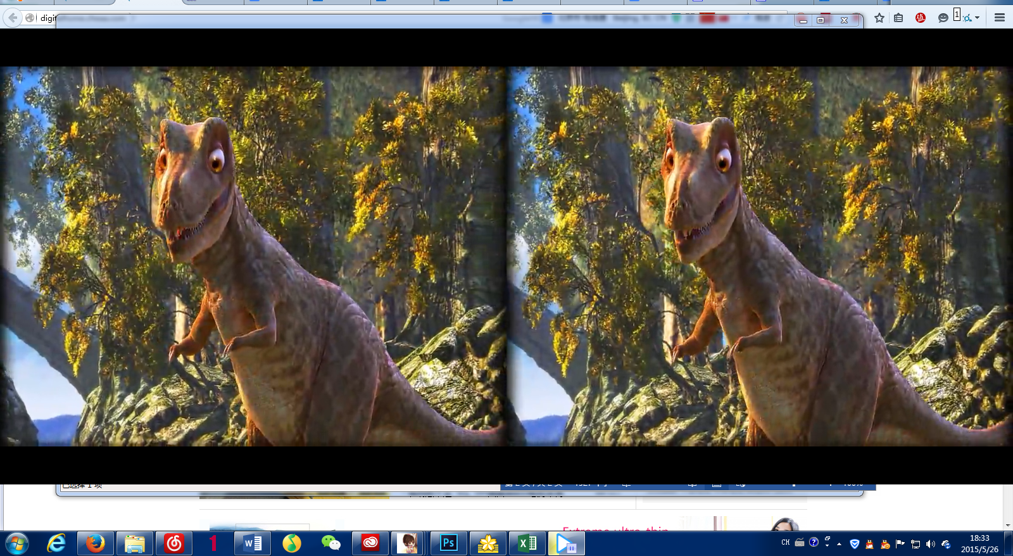Expand the dropdown arrow beside the badge icon
This screenshot has width=1013, height=556.
[978, 18]
